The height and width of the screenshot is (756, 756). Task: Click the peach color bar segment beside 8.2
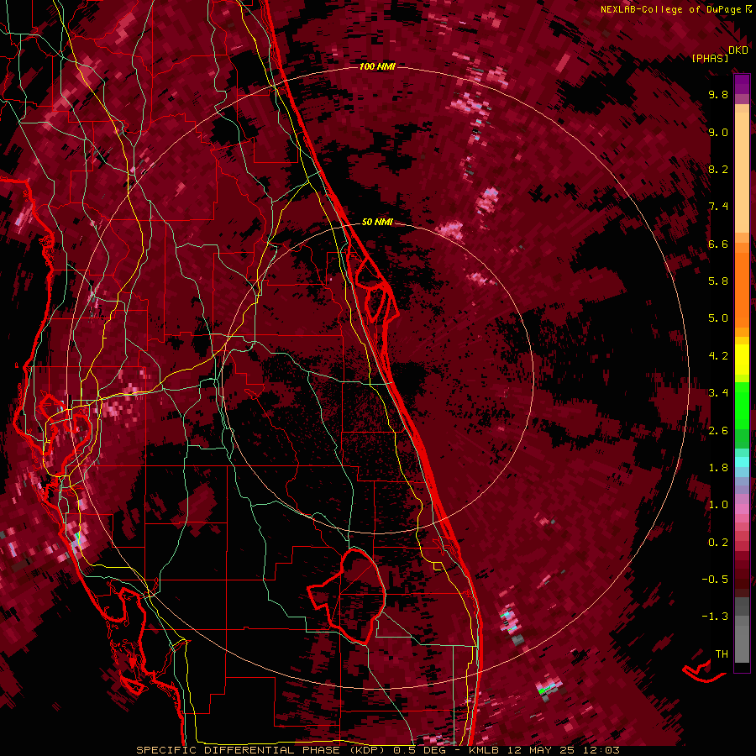(742, 172)
